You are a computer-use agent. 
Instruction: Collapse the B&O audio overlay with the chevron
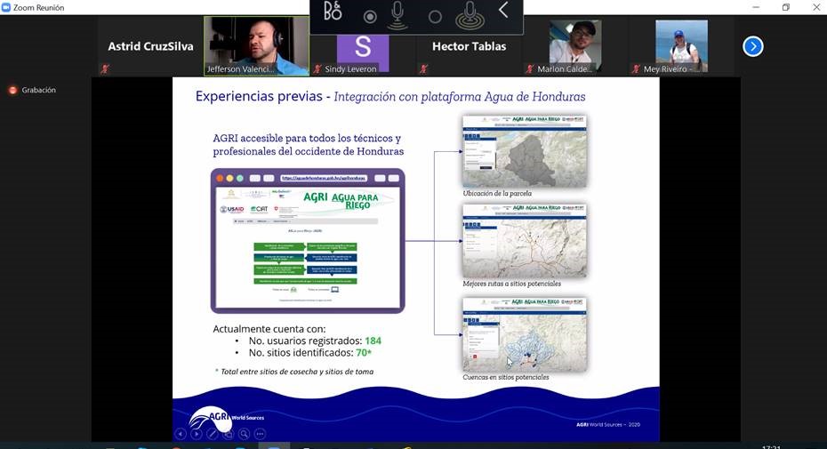pyautogui.click(x=503, y=10)
